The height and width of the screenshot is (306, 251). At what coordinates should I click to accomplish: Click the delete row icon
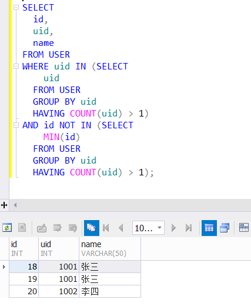[x=22, y=228]
